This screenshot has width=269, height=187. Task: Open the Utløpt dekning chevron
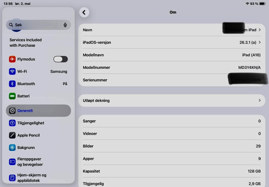point(259,100)
